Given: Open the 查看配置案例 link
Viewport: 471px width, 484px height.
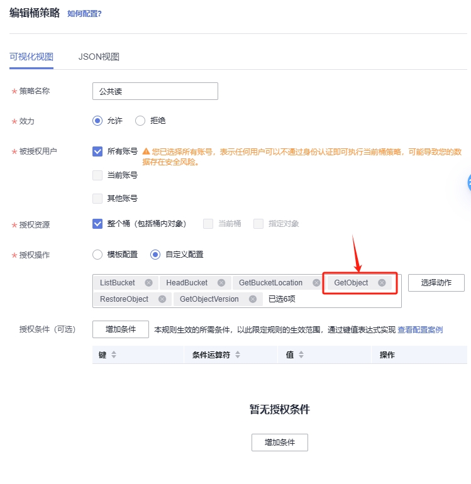Looking at the screenshot, I should pyautogui.click(x=420, y=329).
